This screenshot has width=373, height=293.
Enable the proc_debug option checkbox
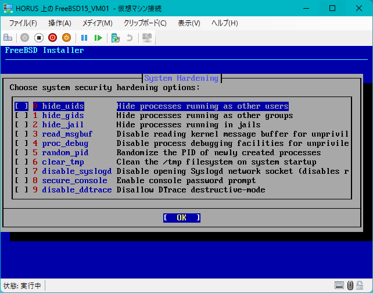click(21, 143)
